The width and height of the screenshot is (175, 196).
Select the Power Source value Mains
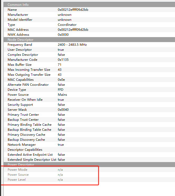[62, 95]
